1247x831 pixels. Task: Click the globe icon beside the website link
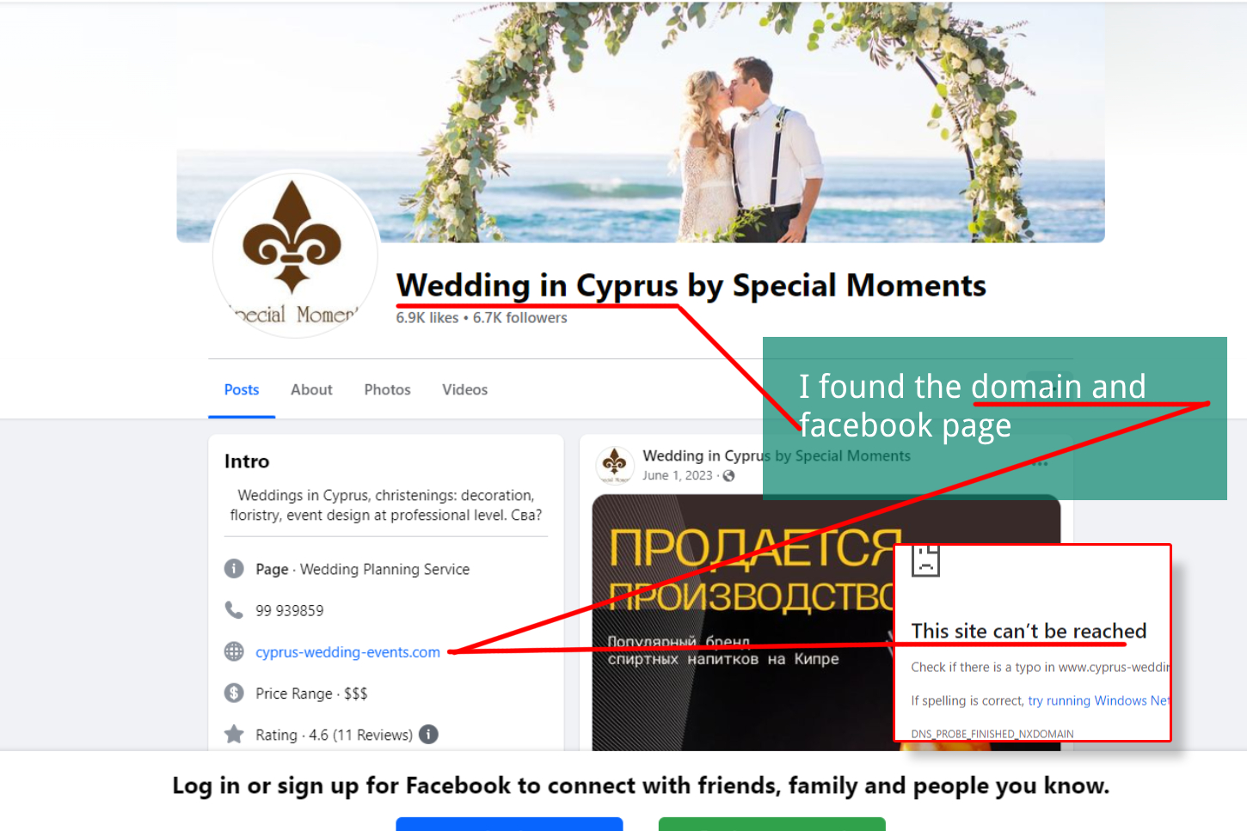coord(234,651)
